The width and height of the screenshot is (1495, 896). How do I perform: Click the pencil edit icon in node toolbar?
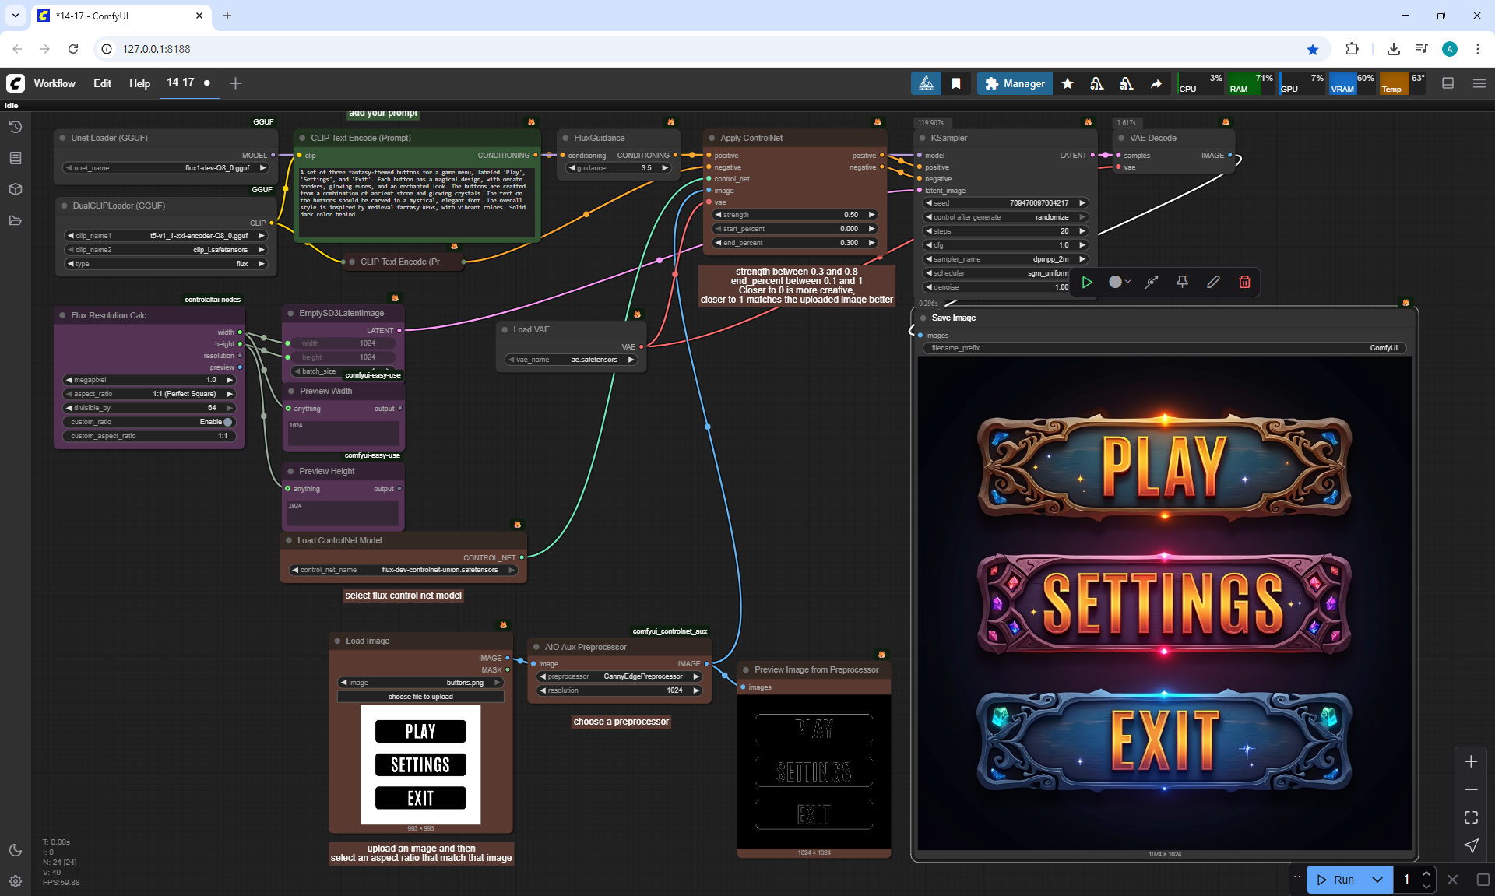click(1213, 282)
